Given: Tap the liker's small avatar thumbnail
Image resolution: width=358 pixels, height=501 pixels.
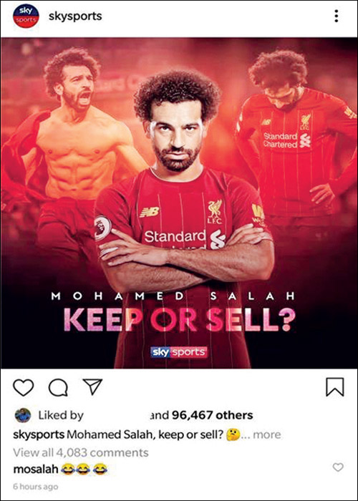Looking at the screenshot, I should pos(23,415).
